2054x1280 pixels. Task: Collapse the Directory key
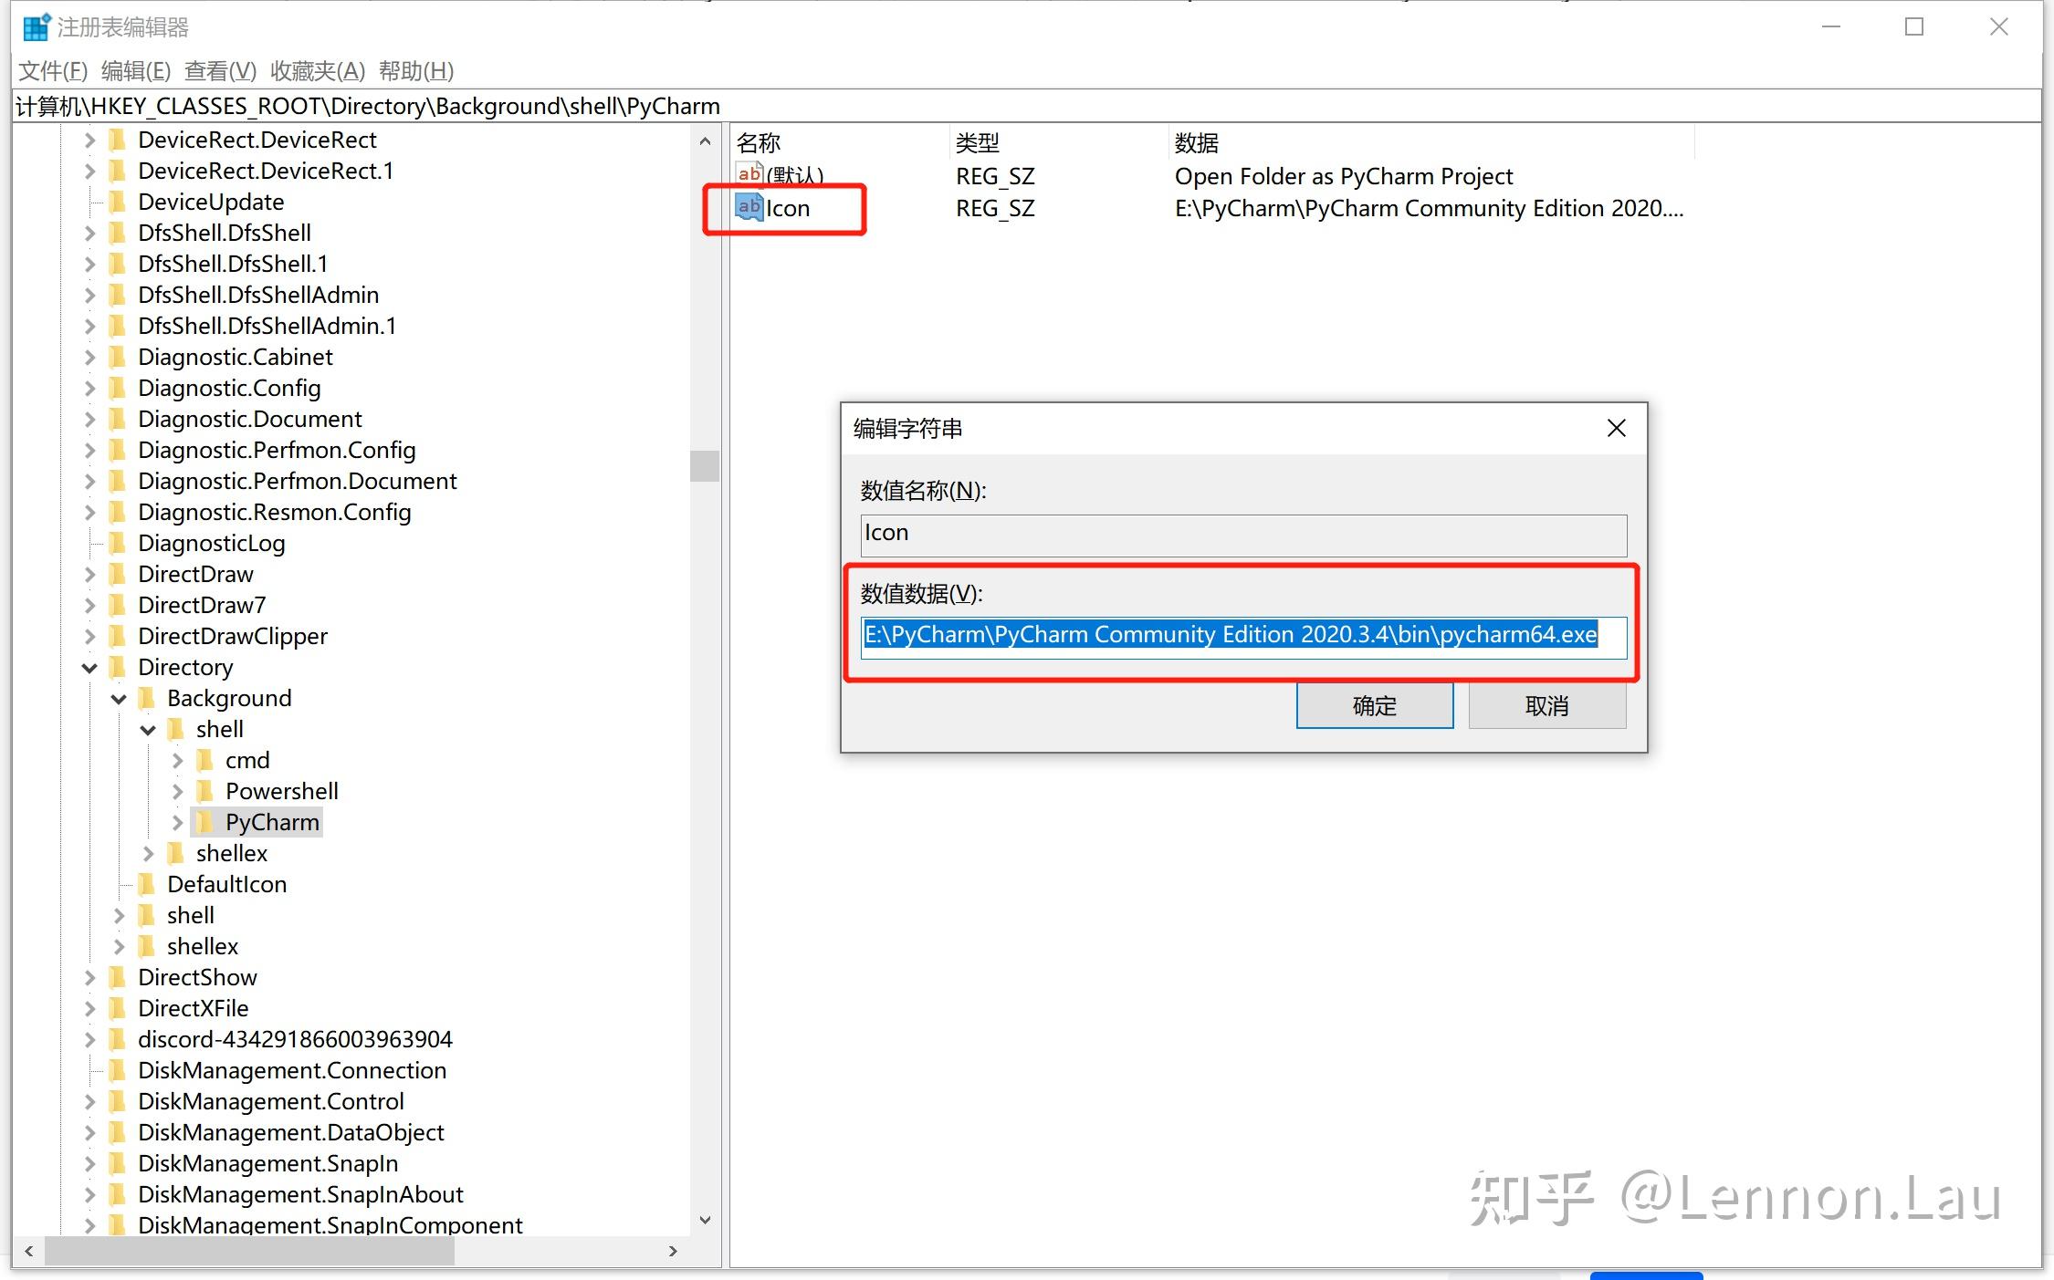(x=89, y=668)
